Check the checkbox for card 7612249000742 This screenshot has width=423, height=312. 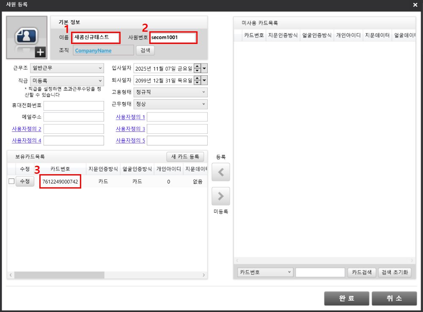pyautogui.click(x=11, y=181)
